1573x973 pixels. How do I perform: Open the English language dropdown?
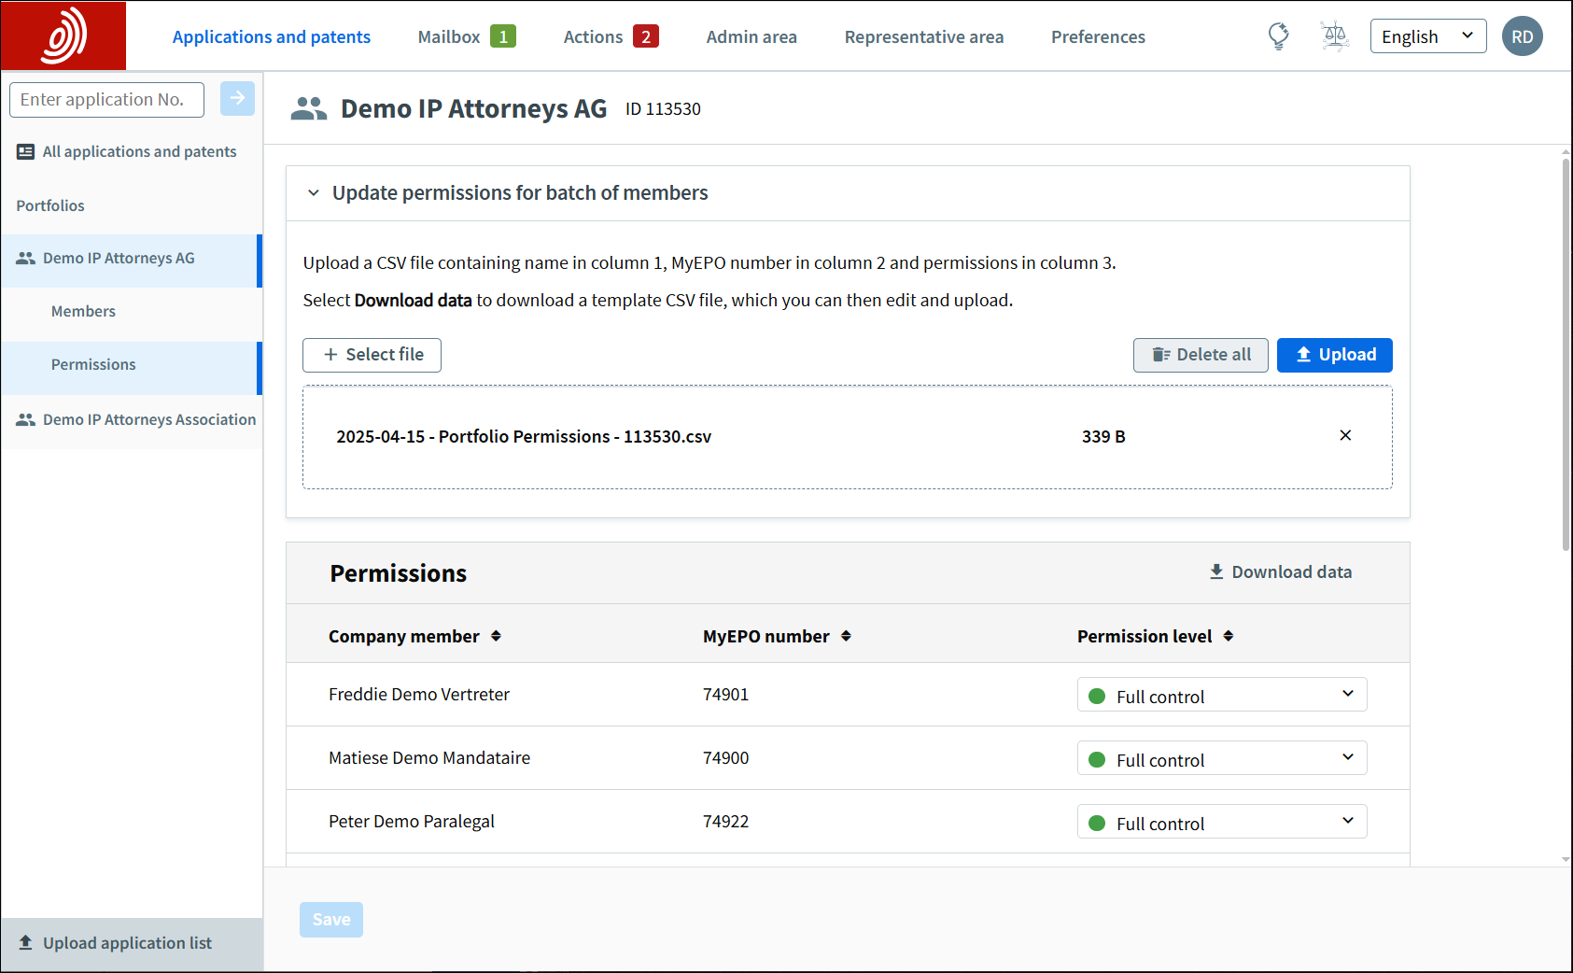pyautogui.click(x=1427, y=36)
